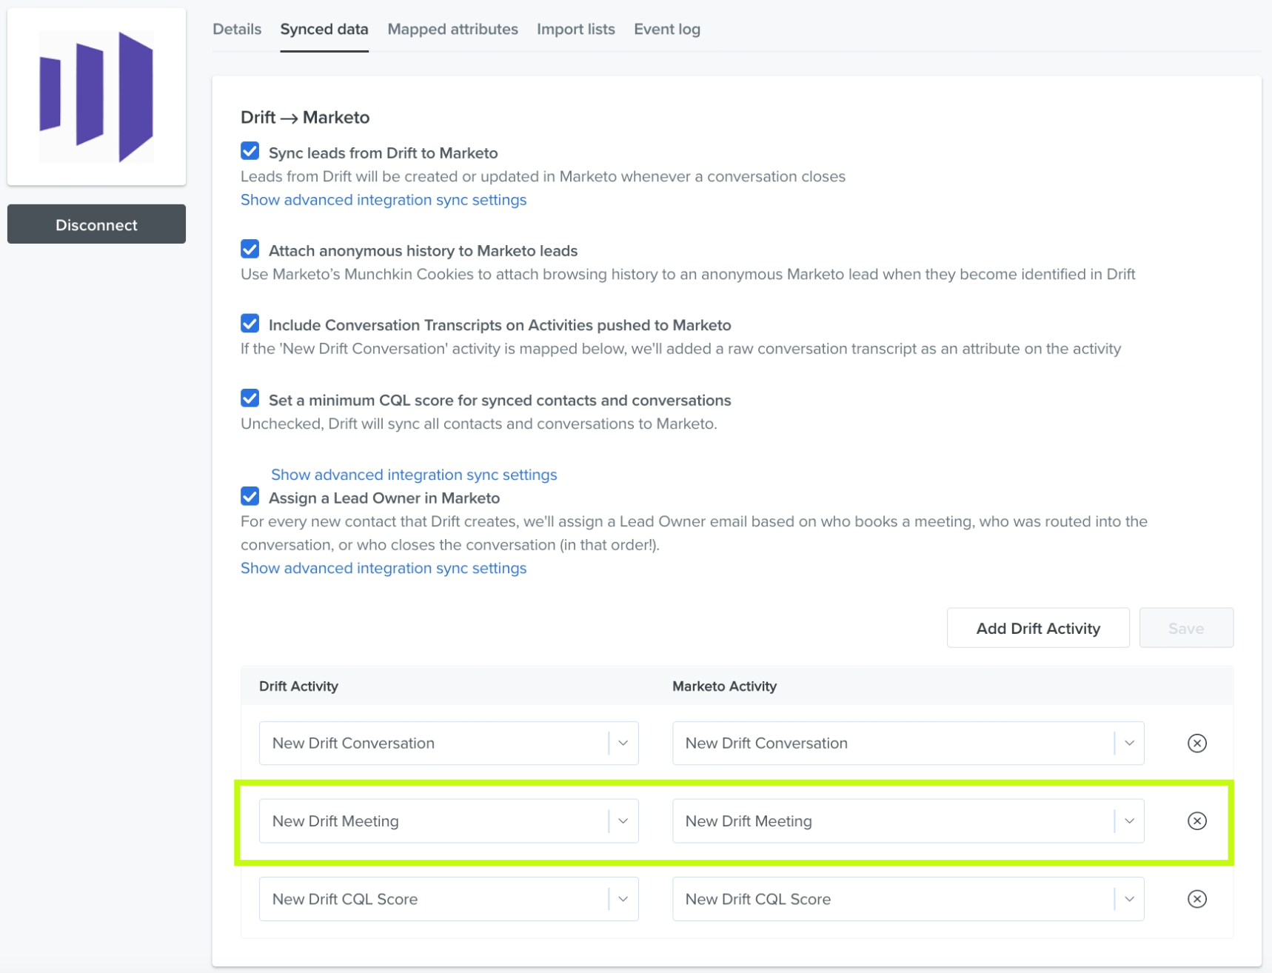1272x973 pixels.
Task: Click the Disconnect button
Action: click(96, 224)
